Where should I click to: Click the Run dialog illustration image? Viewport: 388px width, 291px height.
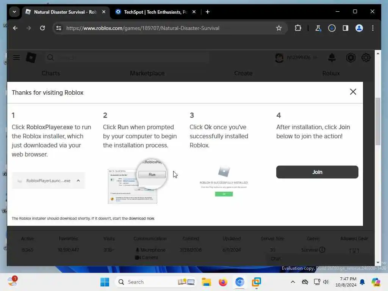[138, 181]
